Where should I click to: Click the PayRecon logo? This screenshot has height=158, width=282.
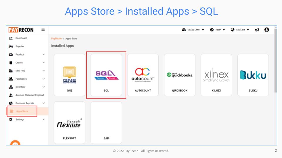(x=21, y=30)
